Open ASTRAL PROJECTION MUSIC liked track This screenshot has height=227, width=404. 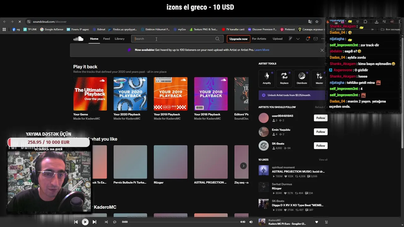[298, 172]
